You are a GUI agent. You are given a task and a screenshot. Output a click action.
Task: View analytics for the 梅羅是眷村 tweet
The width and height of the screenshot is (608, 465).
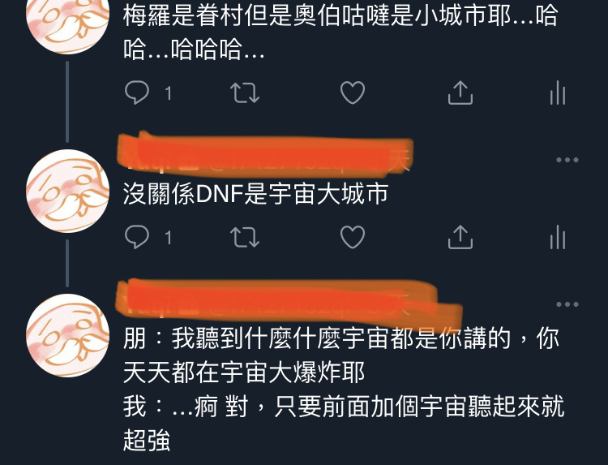558,93
